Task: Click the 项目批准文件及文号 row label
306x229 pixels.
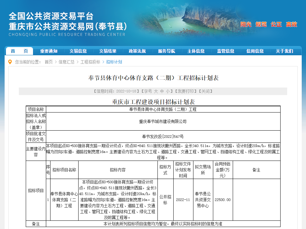Action: pos(36,137)
